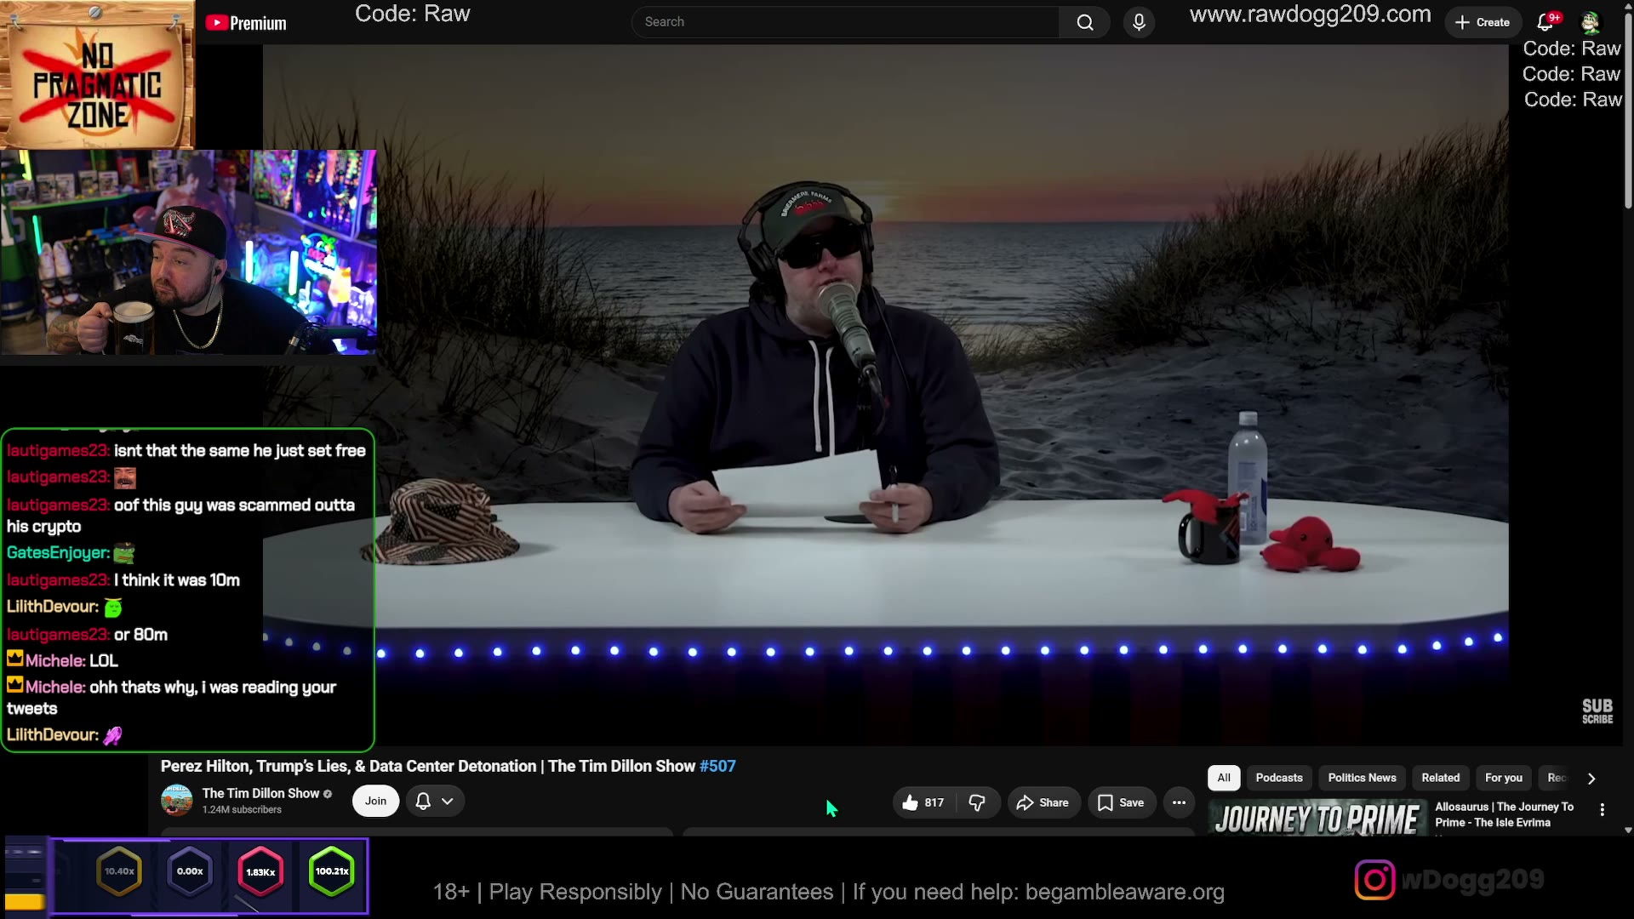
Task: Join The Tim Dillon Show channel
Action: (x=375, y=801)
